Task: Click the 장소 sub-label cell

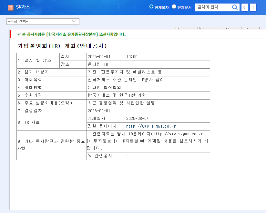Action: [x=73, y=64]
